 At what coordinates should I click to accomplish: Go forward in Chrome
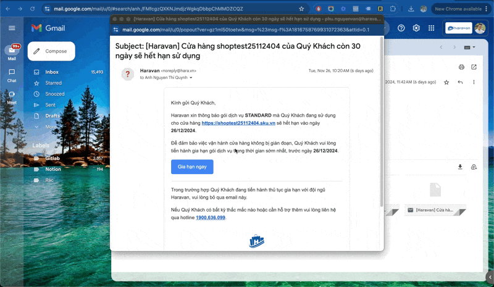pyautogui.click(x=20, y=9)
